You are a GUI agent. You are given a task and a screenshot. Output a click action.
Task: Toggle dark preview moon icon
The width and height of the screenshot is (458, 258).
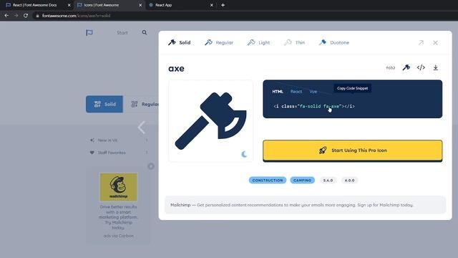[244, 154]
